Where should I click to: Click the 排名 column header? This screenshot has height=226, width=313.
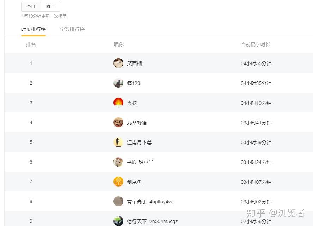point(31,44)
